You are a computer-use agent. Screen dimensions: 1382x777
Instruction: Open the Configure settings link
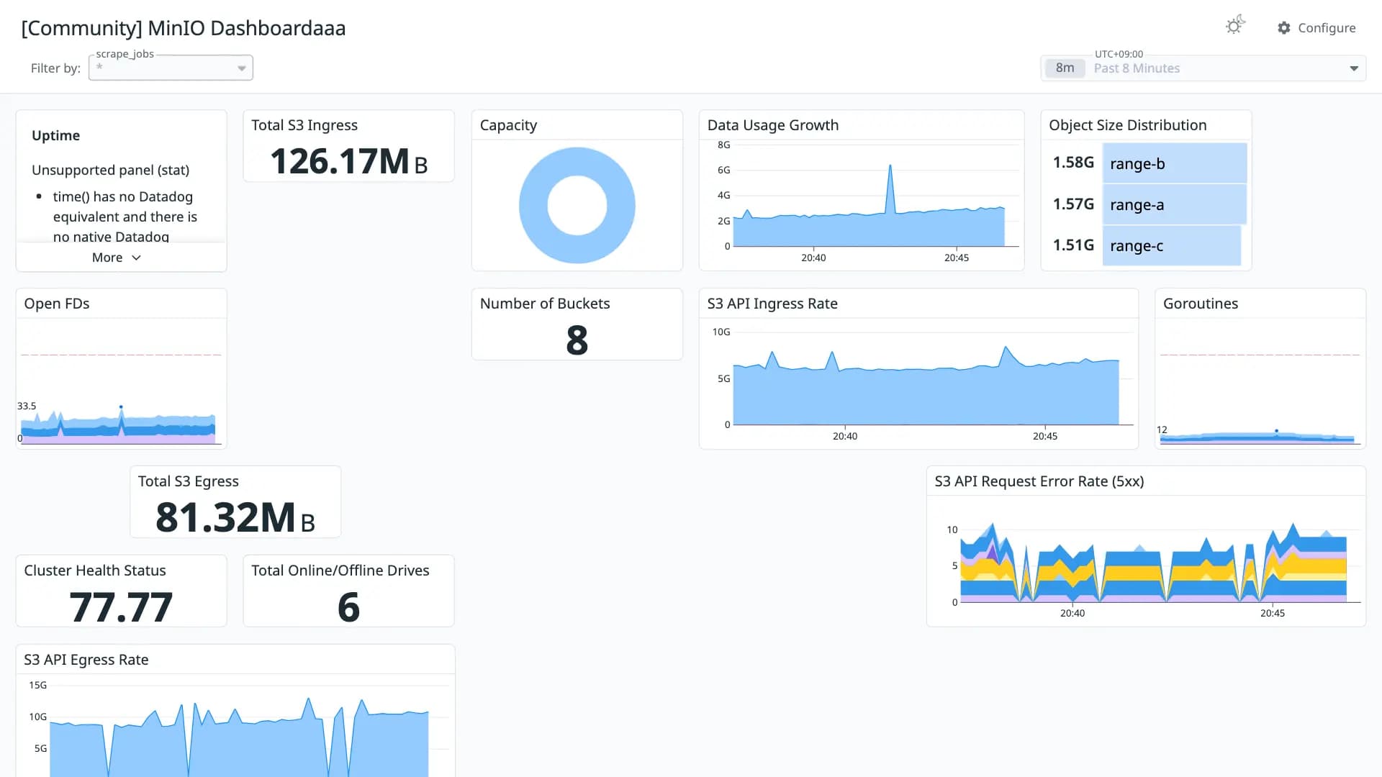tap(1316, 28)
